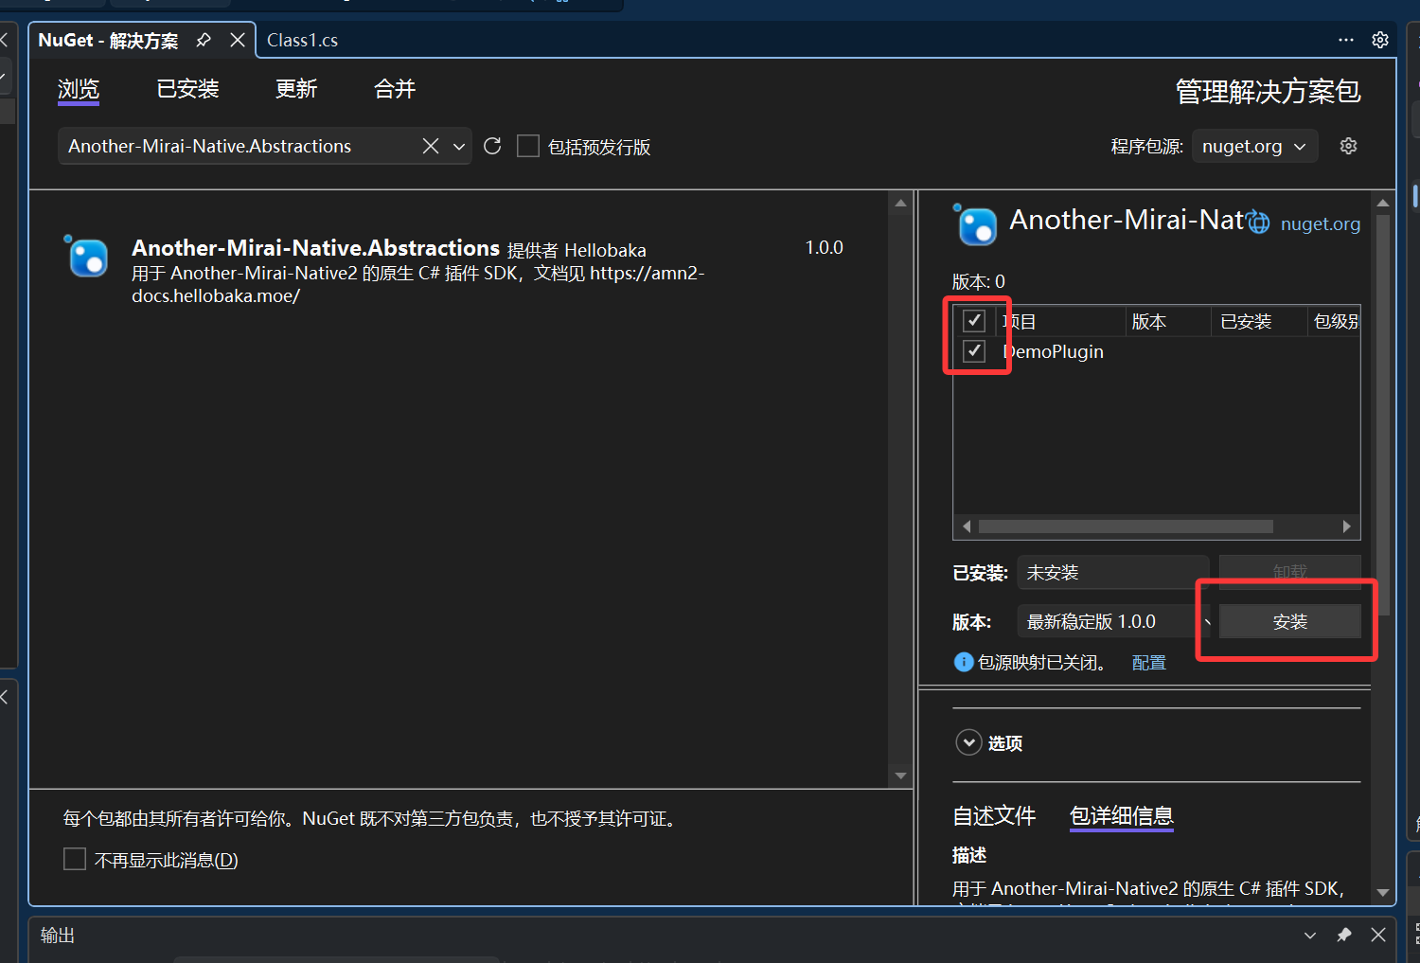The image size is (1420, 963).
Task: Pin the 输出 output panel
Action: coord(1343,935)
